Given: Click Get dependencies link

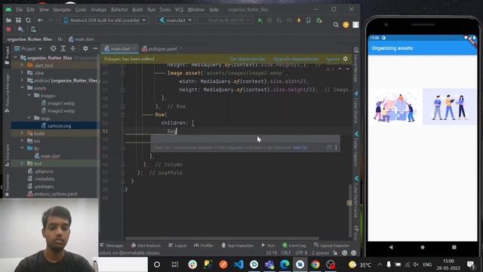Looking at the screenshot, I should [x=248, y=59].
